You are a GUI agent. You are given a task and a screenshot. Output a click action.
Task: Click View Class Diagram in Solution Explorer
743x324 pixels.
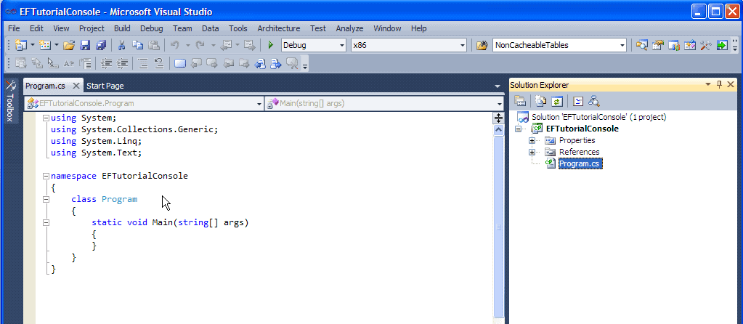[593, 101]
